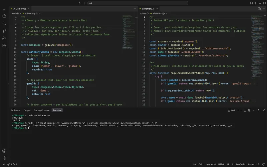Expand the right breadcrumb ellipsis symbol

click(x=169, y=13)
